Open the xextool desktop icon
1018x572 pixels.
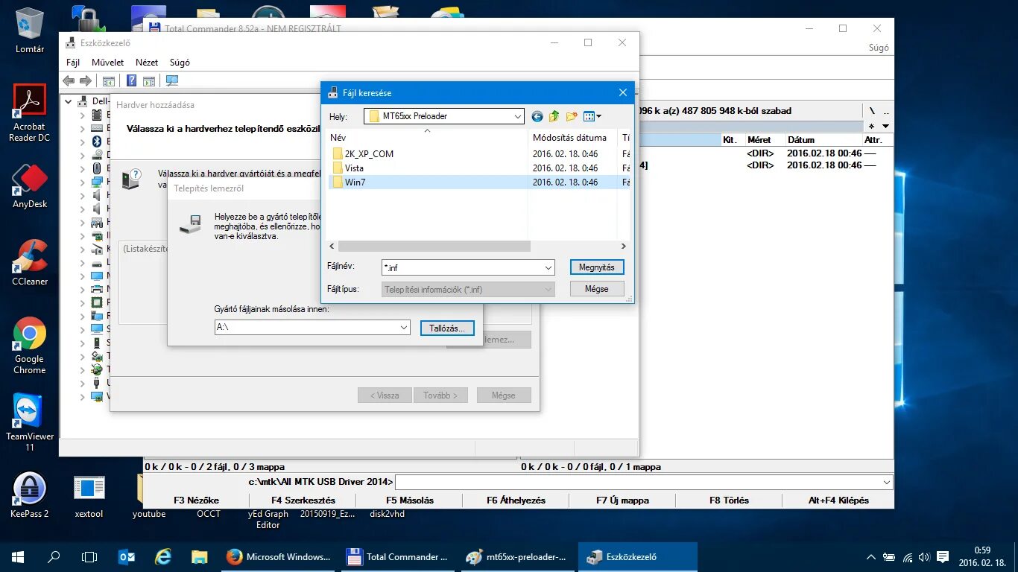coord(89,495)
